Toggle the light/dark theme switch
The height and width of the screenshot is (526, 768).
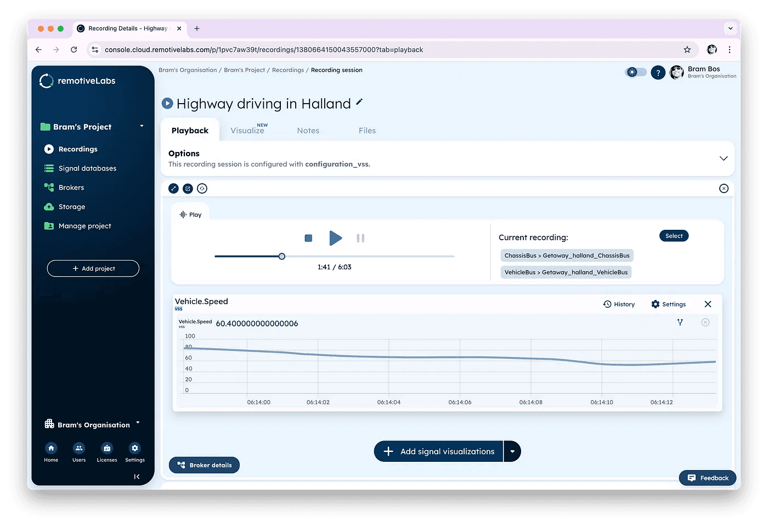635,72
